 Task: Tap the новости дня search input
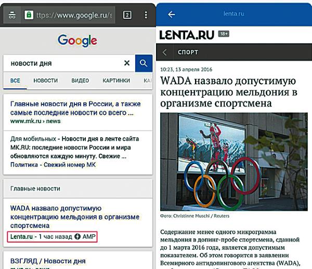coord(66,63)
